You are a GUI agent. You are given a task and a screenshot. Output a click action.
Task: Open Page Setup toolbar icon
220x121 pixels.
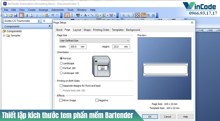coord(21,15)
